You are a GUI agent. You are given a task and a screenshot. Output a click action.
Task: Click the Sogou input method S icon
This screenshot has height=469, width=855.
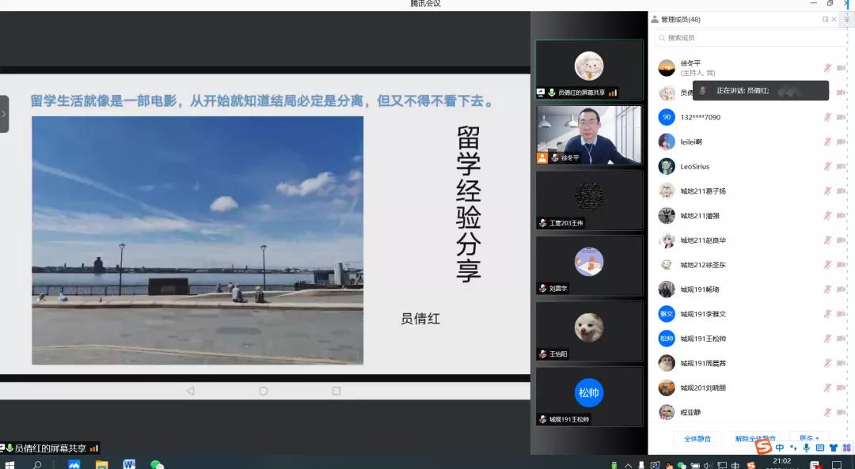763,448
